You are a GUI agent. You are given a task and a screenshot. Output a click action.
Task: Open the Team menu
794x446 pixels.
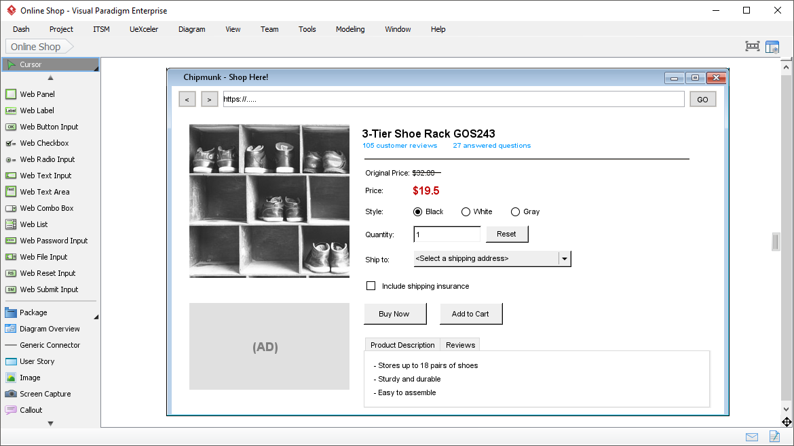[269, 29]
